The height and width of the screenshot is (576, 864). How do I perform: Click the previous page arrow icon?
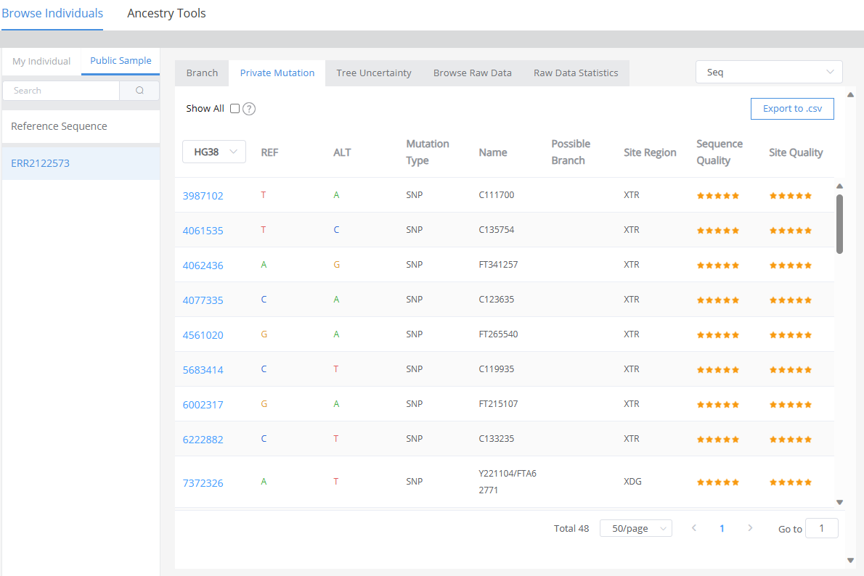point(694,528)
